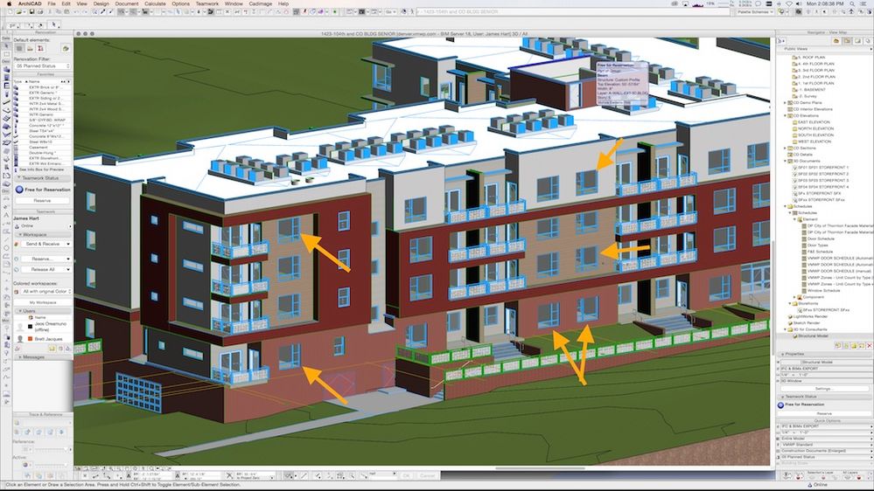Click the Wi-Fi status icon
Screen dimensions: 874x491
(789, 3)
